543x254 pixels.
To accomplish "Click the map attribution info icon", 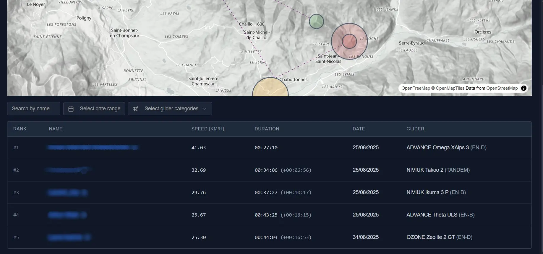I will click(x=523, y=88).
